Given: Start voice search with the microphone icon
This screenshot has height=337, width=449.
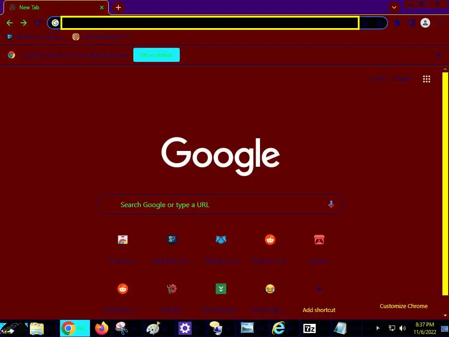Looking at the screenshot, I should [331, 204].
